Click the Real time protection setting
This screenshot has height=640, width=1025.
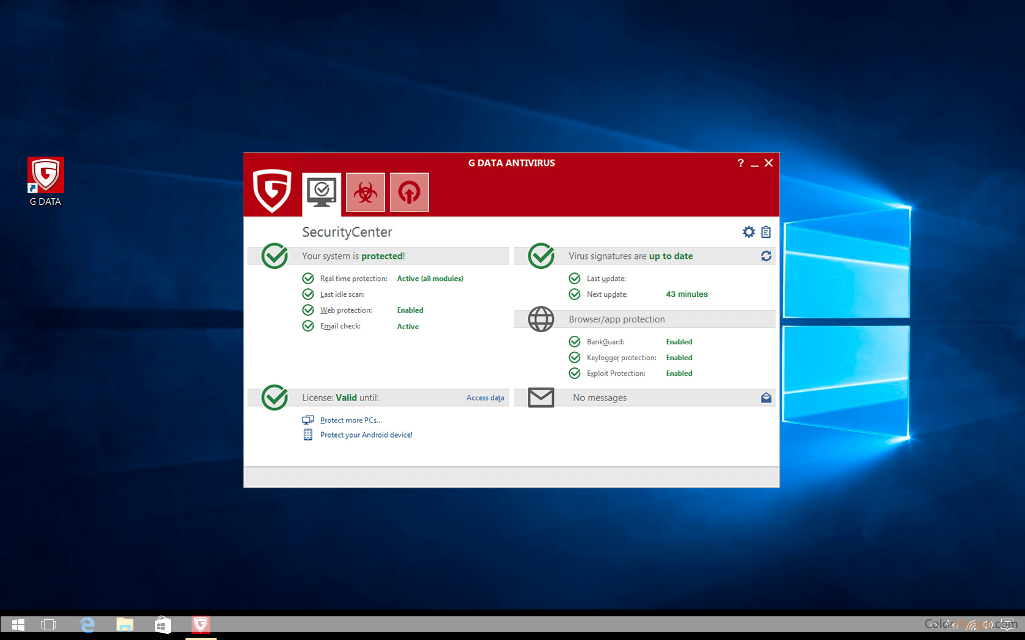[353, 279]
